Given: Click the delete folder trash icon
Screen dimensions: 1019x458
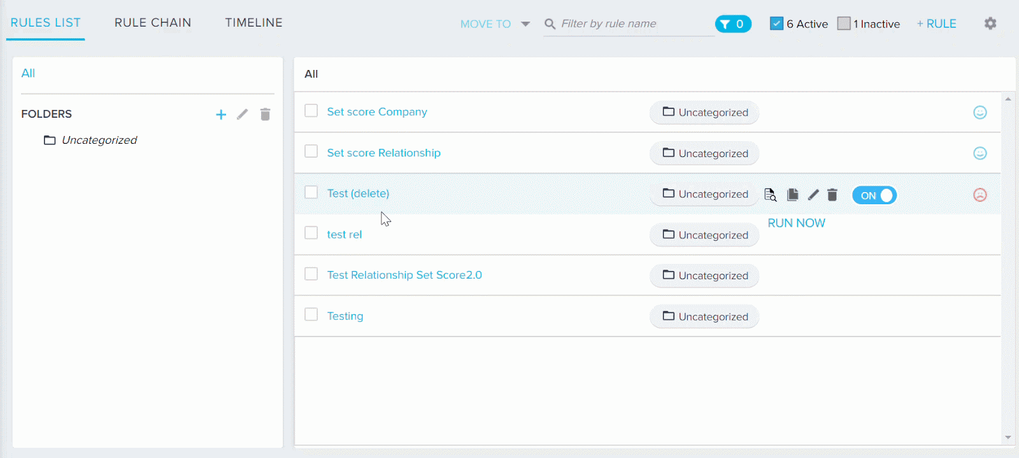Looking at the screenshot, I should click(266, 114).
